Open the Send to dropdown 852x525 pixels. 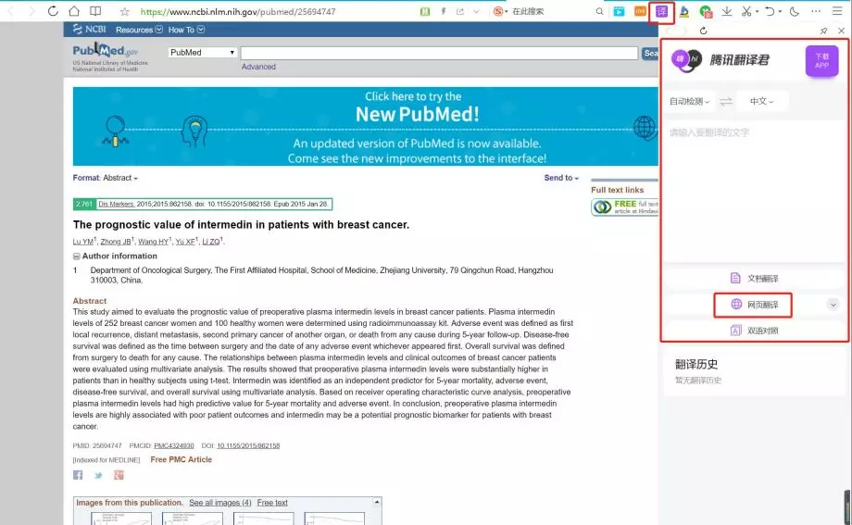(x=561, y=178)
